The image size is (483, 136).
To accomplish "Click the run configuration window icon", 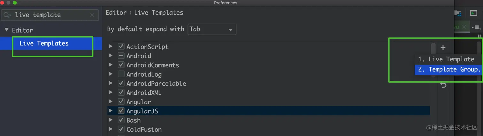I will [x=473, y=13].
